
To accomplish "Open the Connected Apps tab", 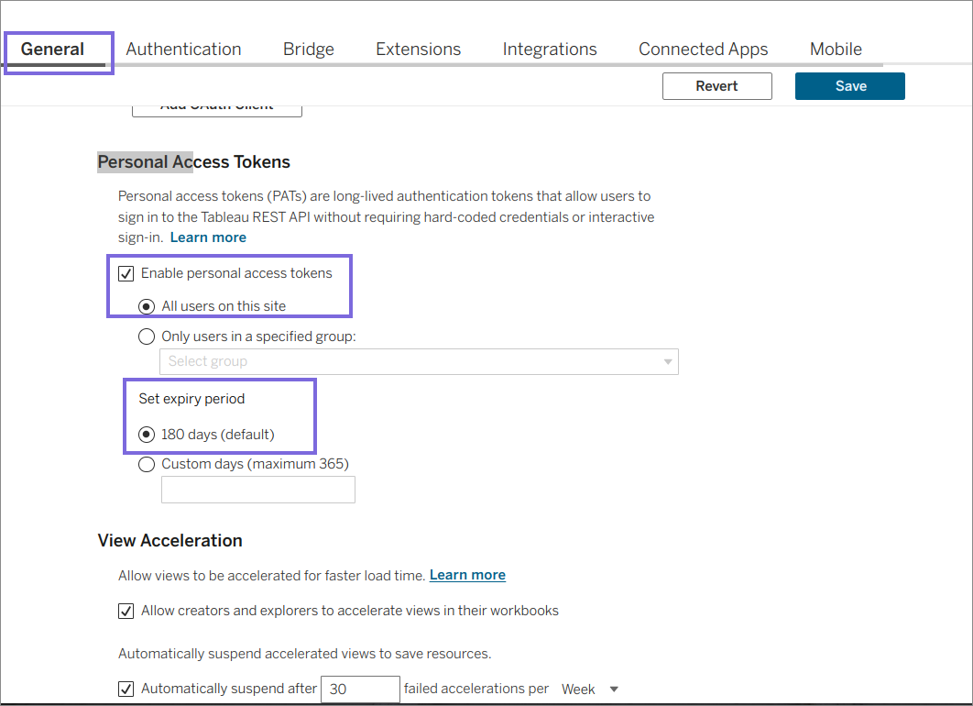I will point(703,50).
